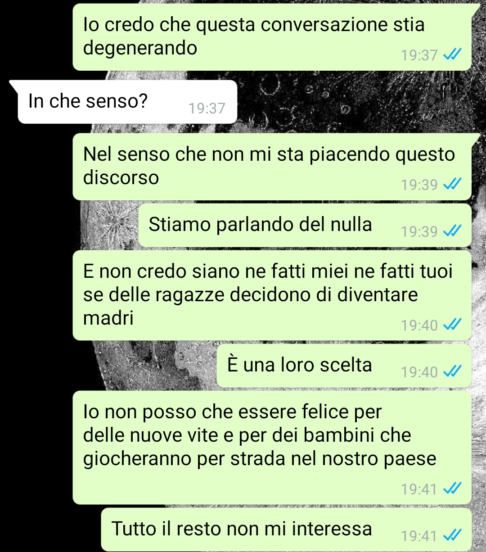Click read ticks next to 'È una loro scelta'

(452, 372)
